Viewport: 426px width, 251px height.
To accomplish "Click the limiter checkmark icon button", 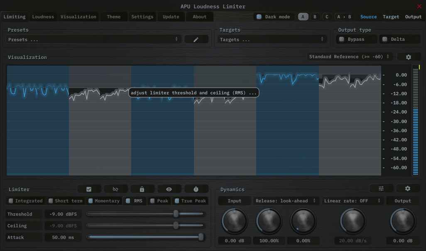I will [x=89, y=189].
